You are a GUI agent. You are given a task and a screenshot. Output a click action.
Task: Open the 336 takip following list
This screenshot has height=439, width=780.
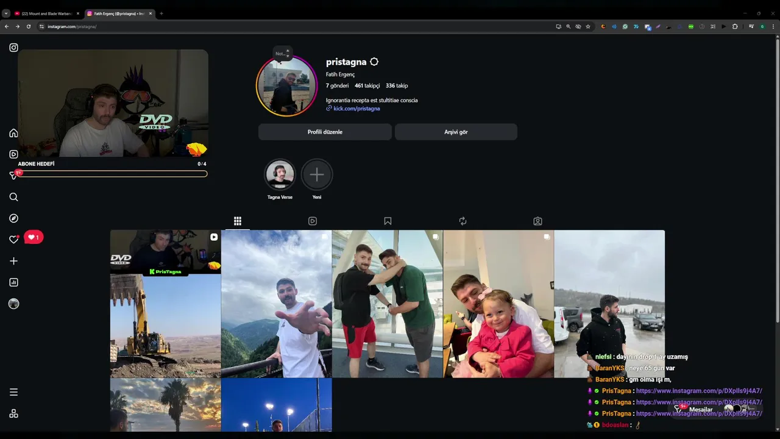point(397,86)
